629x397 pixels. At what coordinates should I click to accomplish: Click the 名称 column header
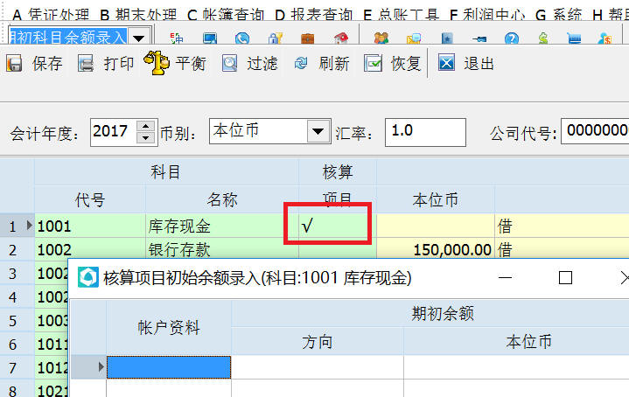[x=222, y=199]
